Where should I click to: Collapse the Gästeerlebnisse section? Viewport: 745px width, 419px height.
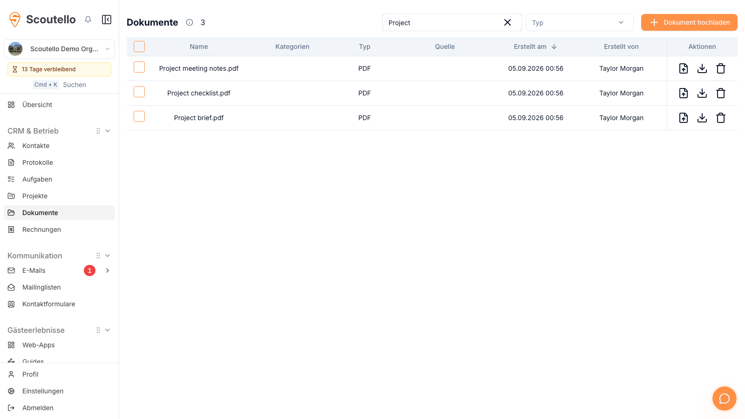click(108, 330)
